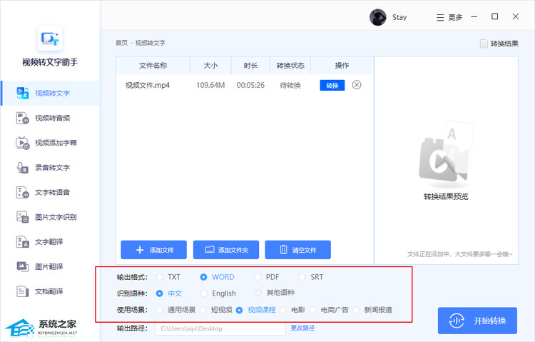
Task: Open the 更多 menu
Action: click(449, 17)
